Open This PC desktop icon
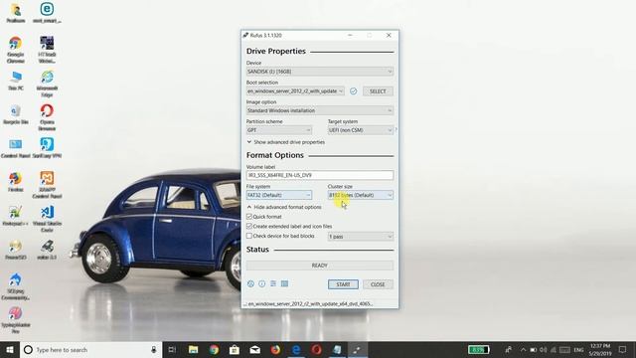The width and height of the screenshot is (636, 358). (x=16, y=81)
